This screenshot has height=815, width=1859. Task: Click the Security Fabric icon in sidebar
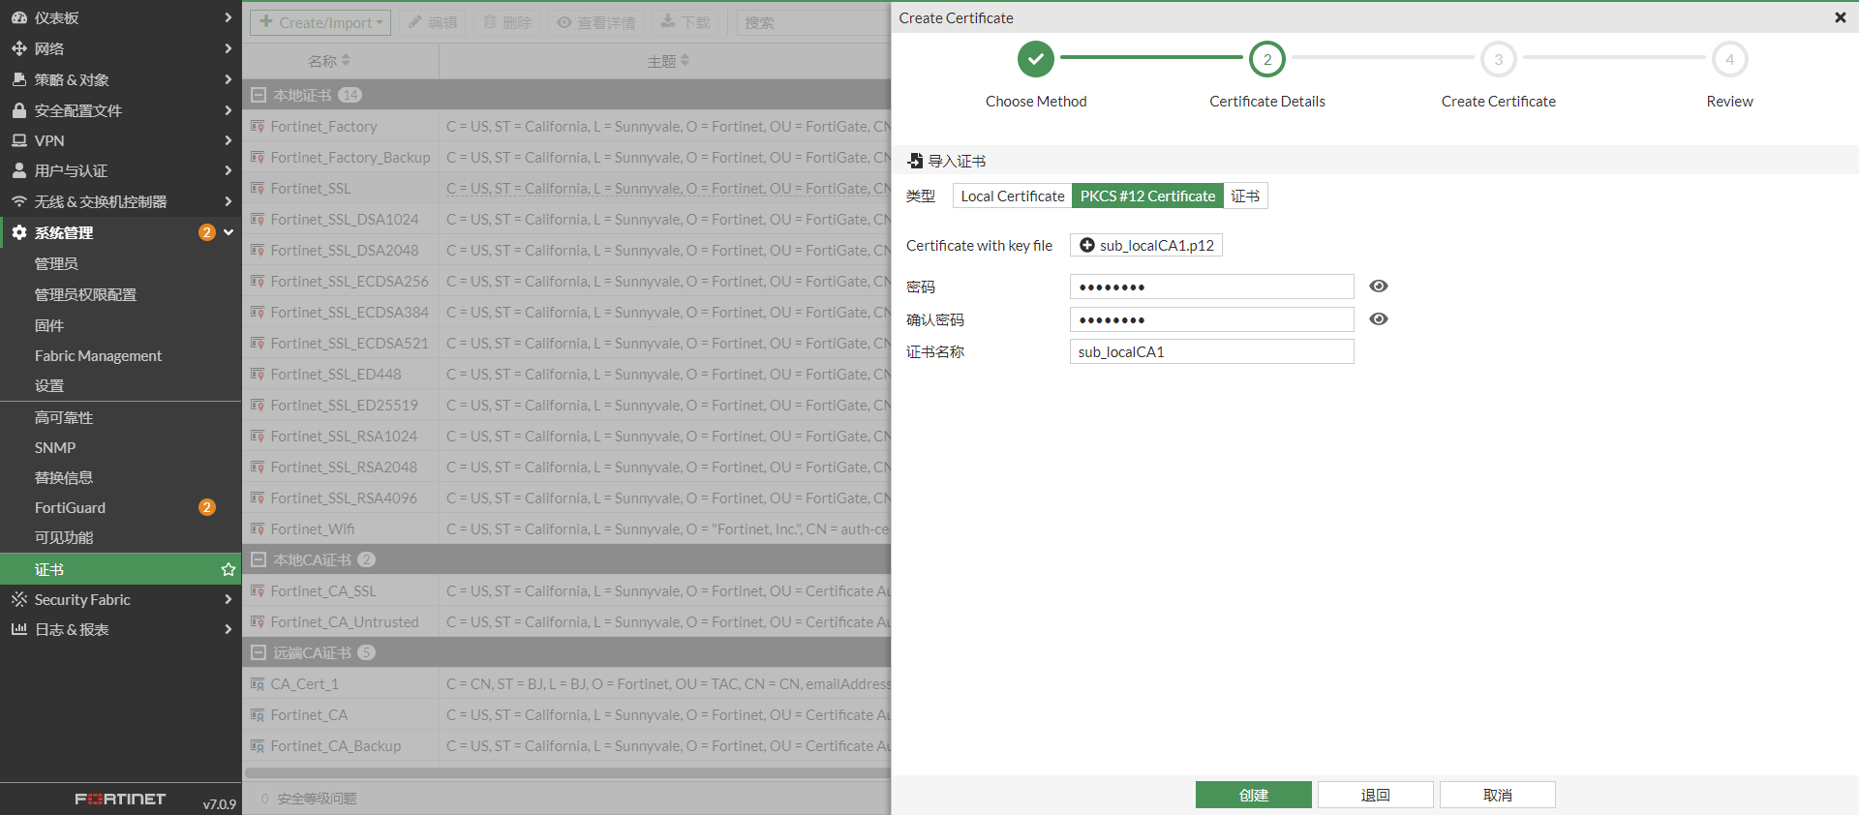(x=18, y=599)
